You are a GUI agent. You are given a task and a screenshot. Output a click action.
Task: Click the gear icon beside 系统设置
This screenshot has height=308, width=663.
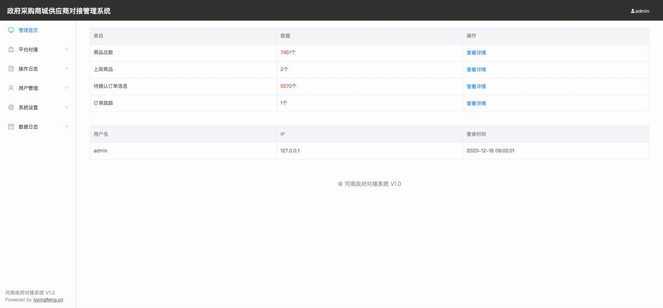[11, 107]
